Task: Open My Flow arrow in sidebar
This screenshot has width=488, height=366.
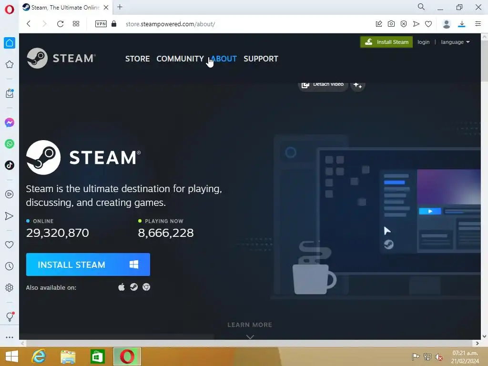Action: (10, 216)
